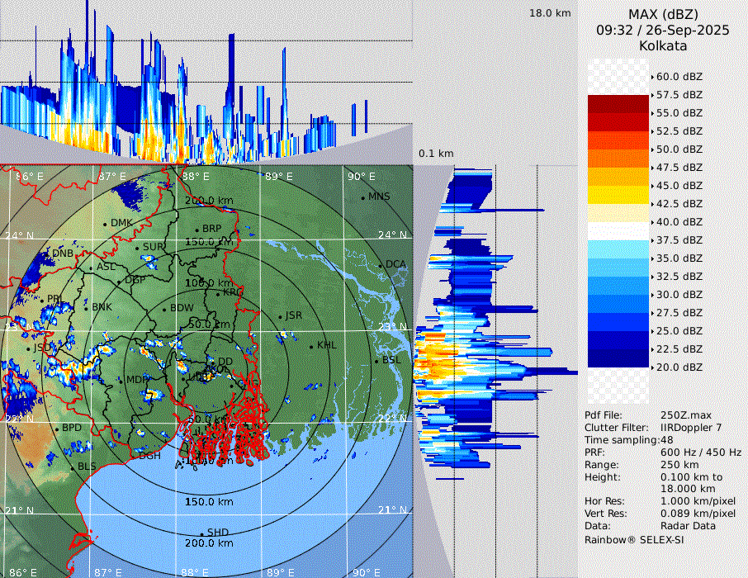Select the 250Z.max Pdf File value

[x=681, y=415]
